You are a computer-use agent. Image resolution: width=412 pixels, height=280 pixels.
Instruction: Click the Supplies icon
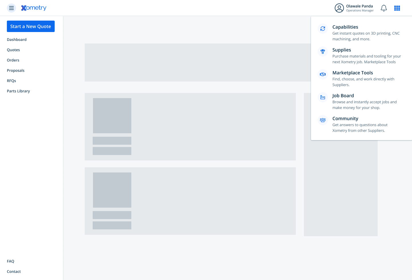pyautogui.click(x=323, y=51)
